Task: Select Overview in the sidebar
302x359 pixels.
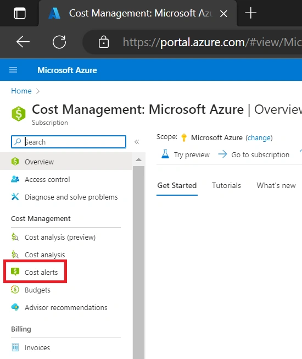Action: pos(66,162)
